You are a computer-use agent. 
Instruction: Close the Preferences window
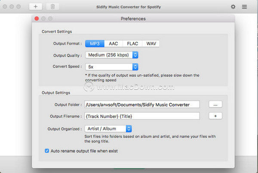click(37, 18)
